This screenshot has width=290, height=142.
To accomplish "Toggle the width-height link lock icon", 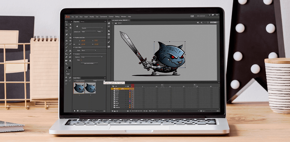I will click(x=74, y=44).
